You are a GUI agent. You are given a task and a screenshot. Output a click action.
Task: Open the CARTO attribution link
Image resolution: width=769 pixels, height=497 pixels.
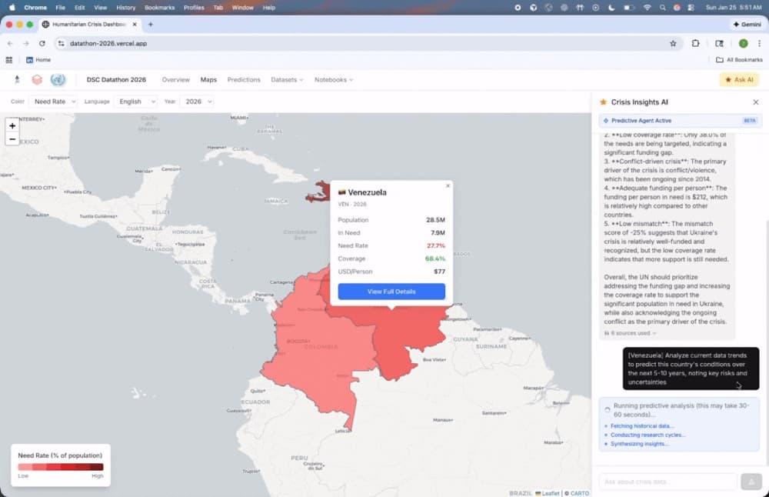[580, 493]
